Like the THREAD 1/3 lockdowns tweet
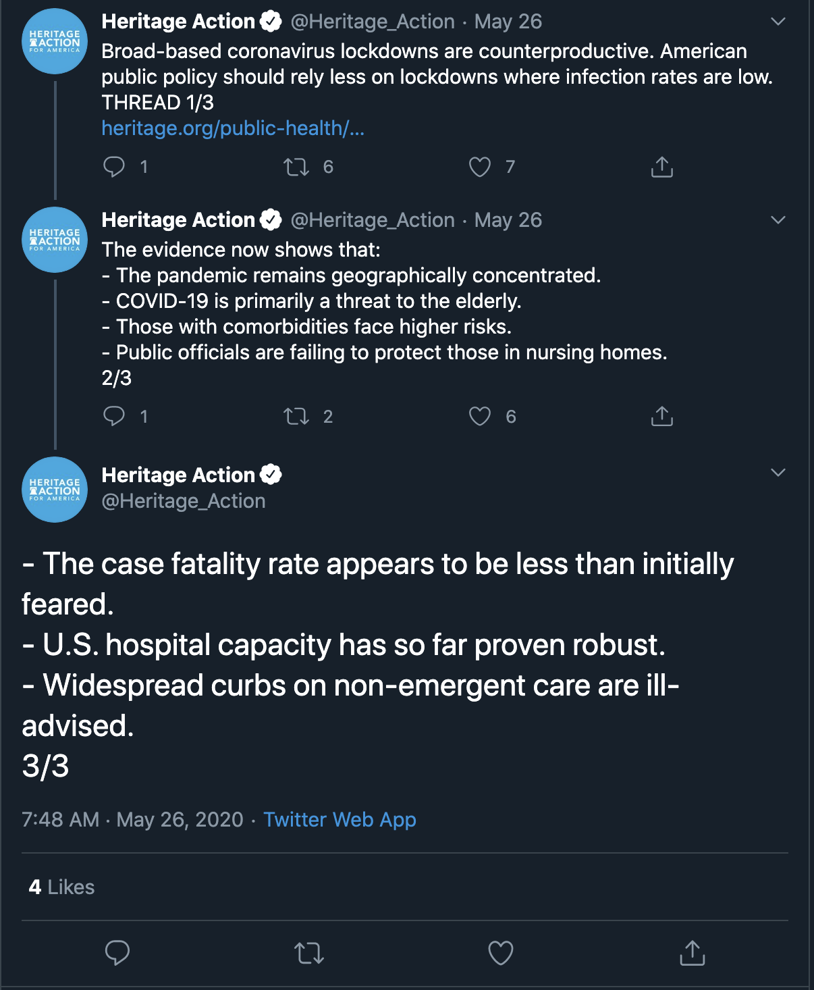The image size is (814, 990). pyautogui.click(x=480, y=167)
